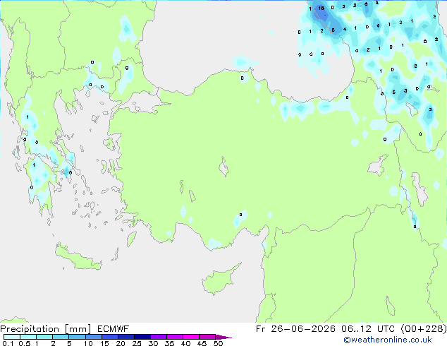Click the 40–45 mm magenta legend swatch
447x346 pixels.
tap(191, 337)
